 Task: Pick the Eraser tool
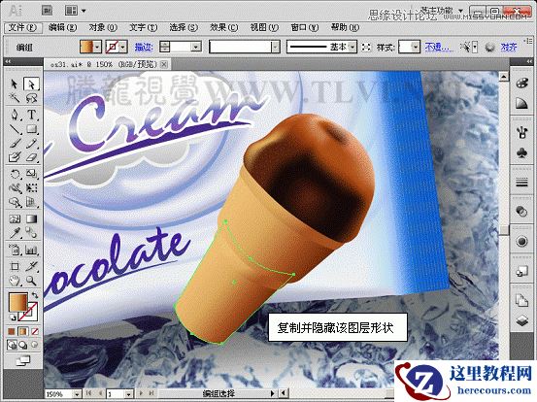click(31, 157)
